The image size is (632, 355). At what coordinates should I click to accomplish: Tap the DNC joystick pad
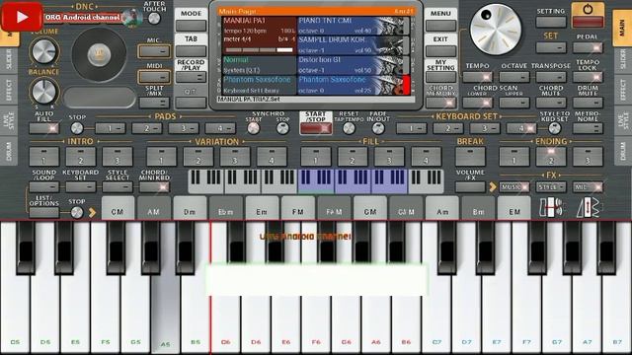[99, 54]
